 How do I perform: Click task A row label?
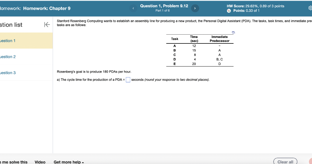[x=175, y=46]
